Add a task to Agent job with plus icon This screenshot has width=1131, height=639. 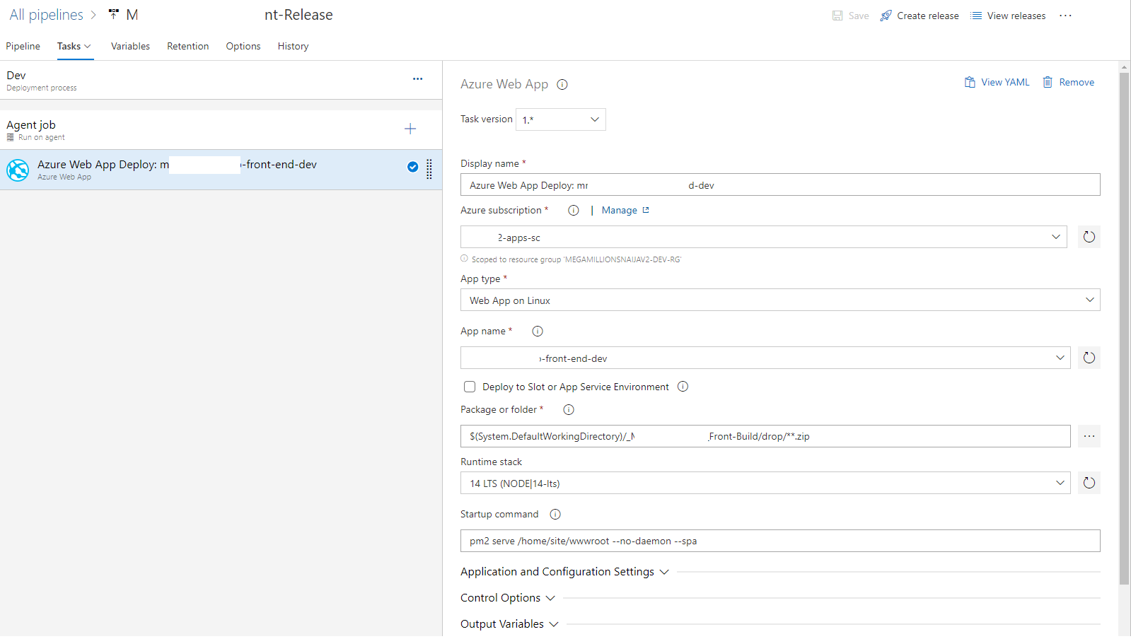click(410, 129)
